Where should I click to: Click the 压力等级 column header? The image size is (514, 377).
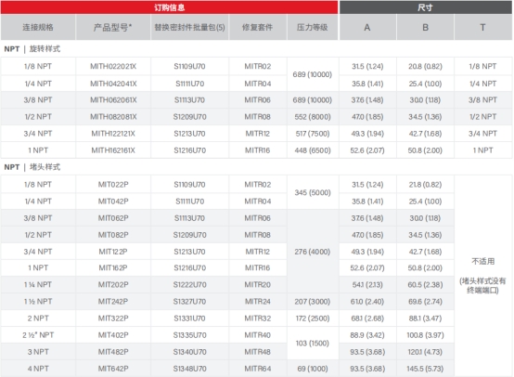click(313, 27)
